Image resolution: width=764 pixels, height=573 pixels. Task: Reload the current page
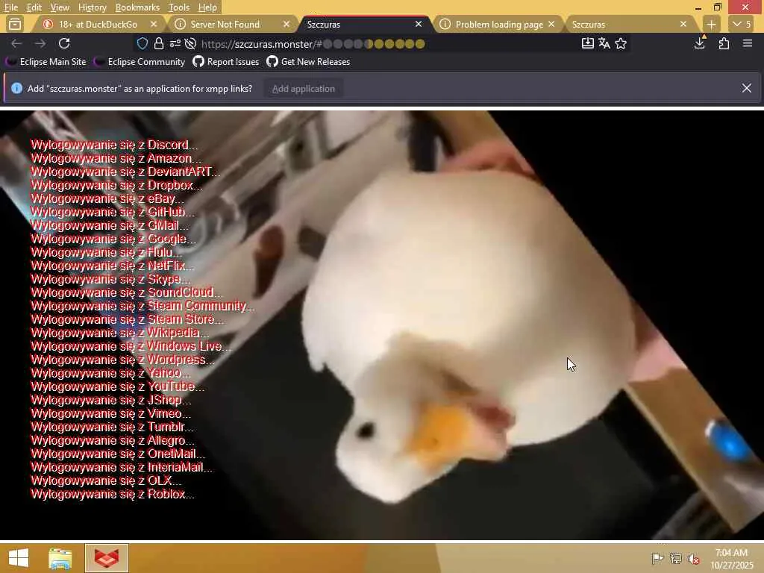click(x=64, y=44)
